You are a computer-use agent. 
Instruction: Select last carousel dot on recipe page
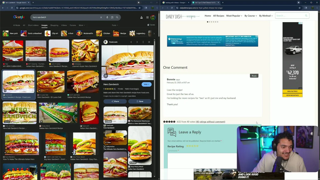[217, 22]
